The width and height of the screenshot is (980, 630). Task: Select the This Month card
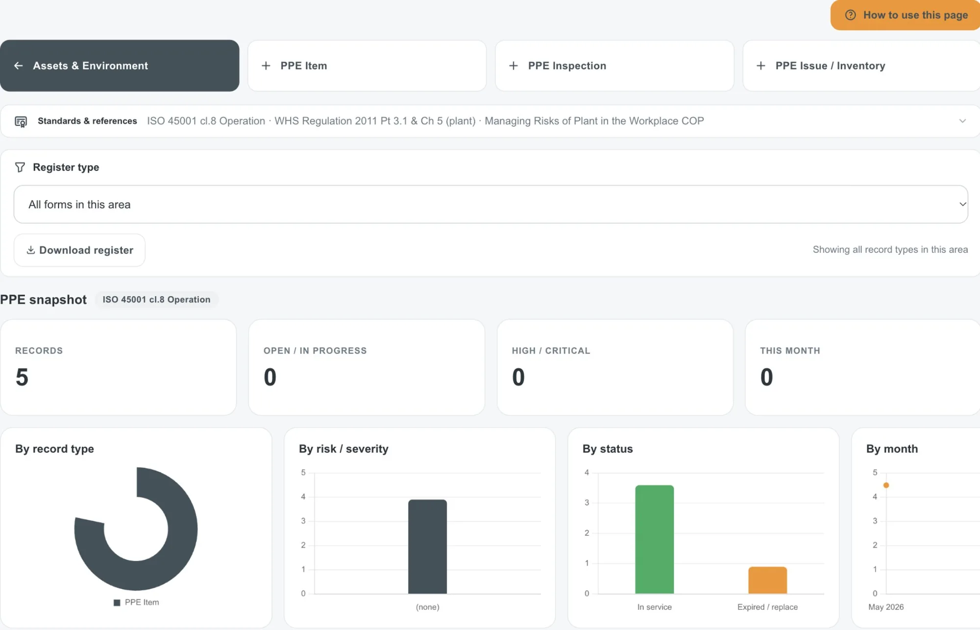862,367
